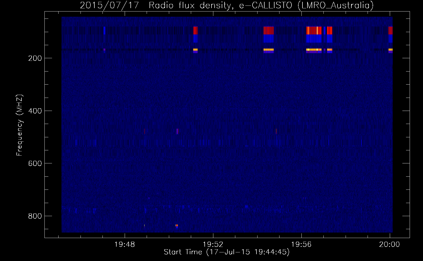
Task: Click the 200 frequency tick label
Action: tap(35, 58)
